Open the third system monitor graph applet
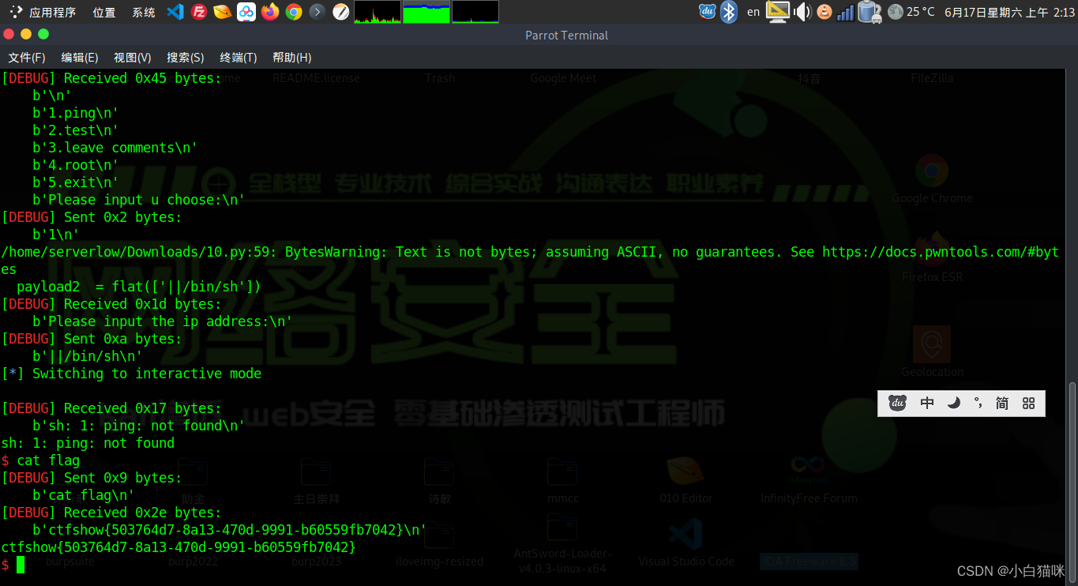The image size is (1078, 586). pyautogui.click(x=475, y=12)
